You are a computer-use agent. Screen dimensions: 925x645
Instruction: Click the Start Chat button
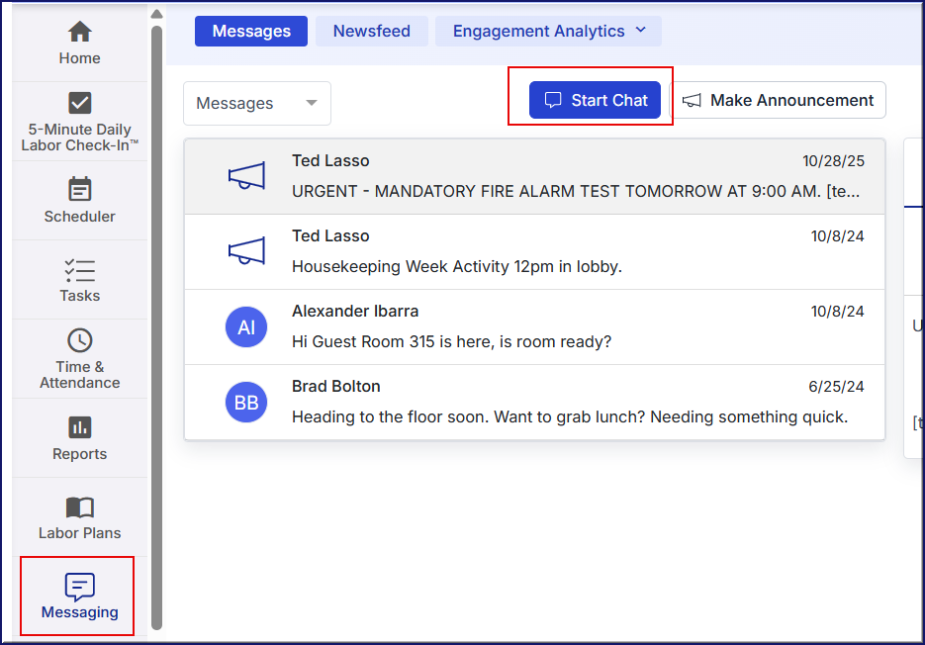595,100
